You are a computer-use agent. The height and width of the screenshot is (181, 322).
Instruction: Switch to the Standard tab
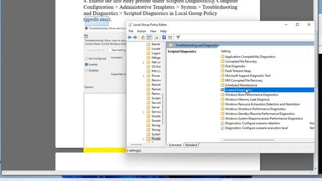191,145
